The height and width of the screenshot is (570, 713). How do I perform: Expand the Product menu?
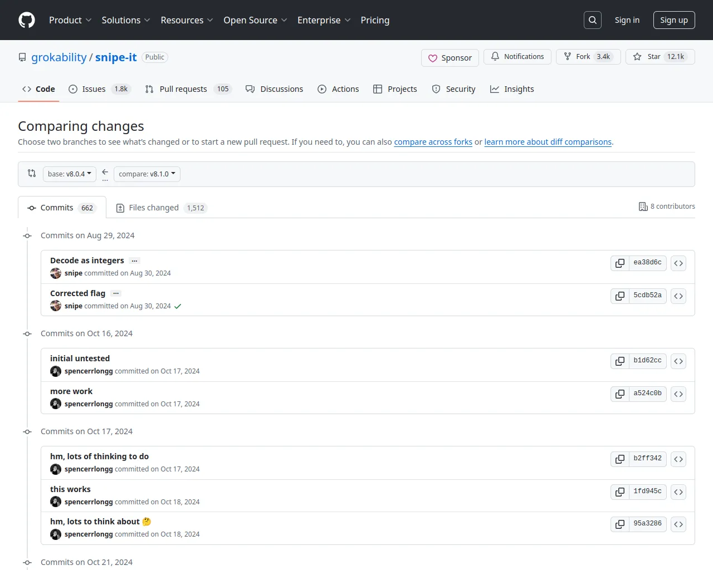(x=70, y=20)
